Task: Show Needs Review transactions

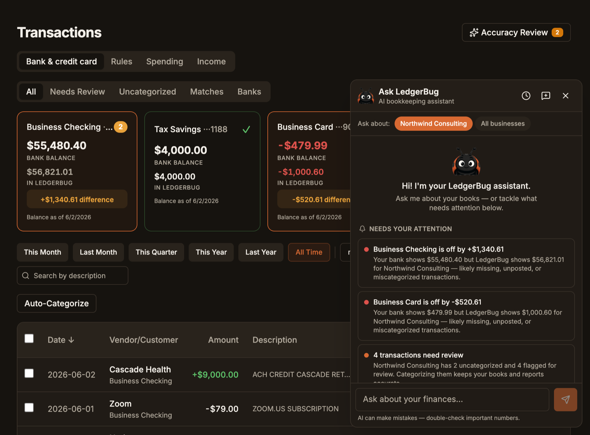Action: coord(77,92)
